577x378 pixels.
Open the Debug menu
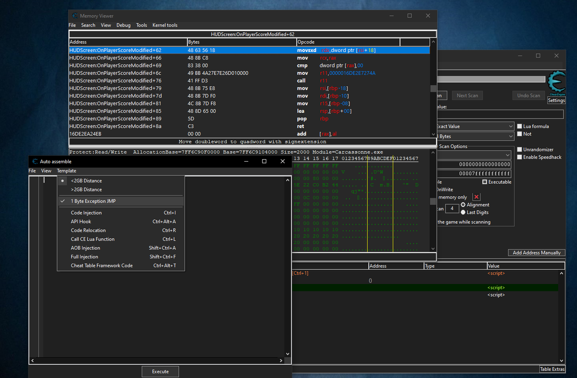pos(123,25)
